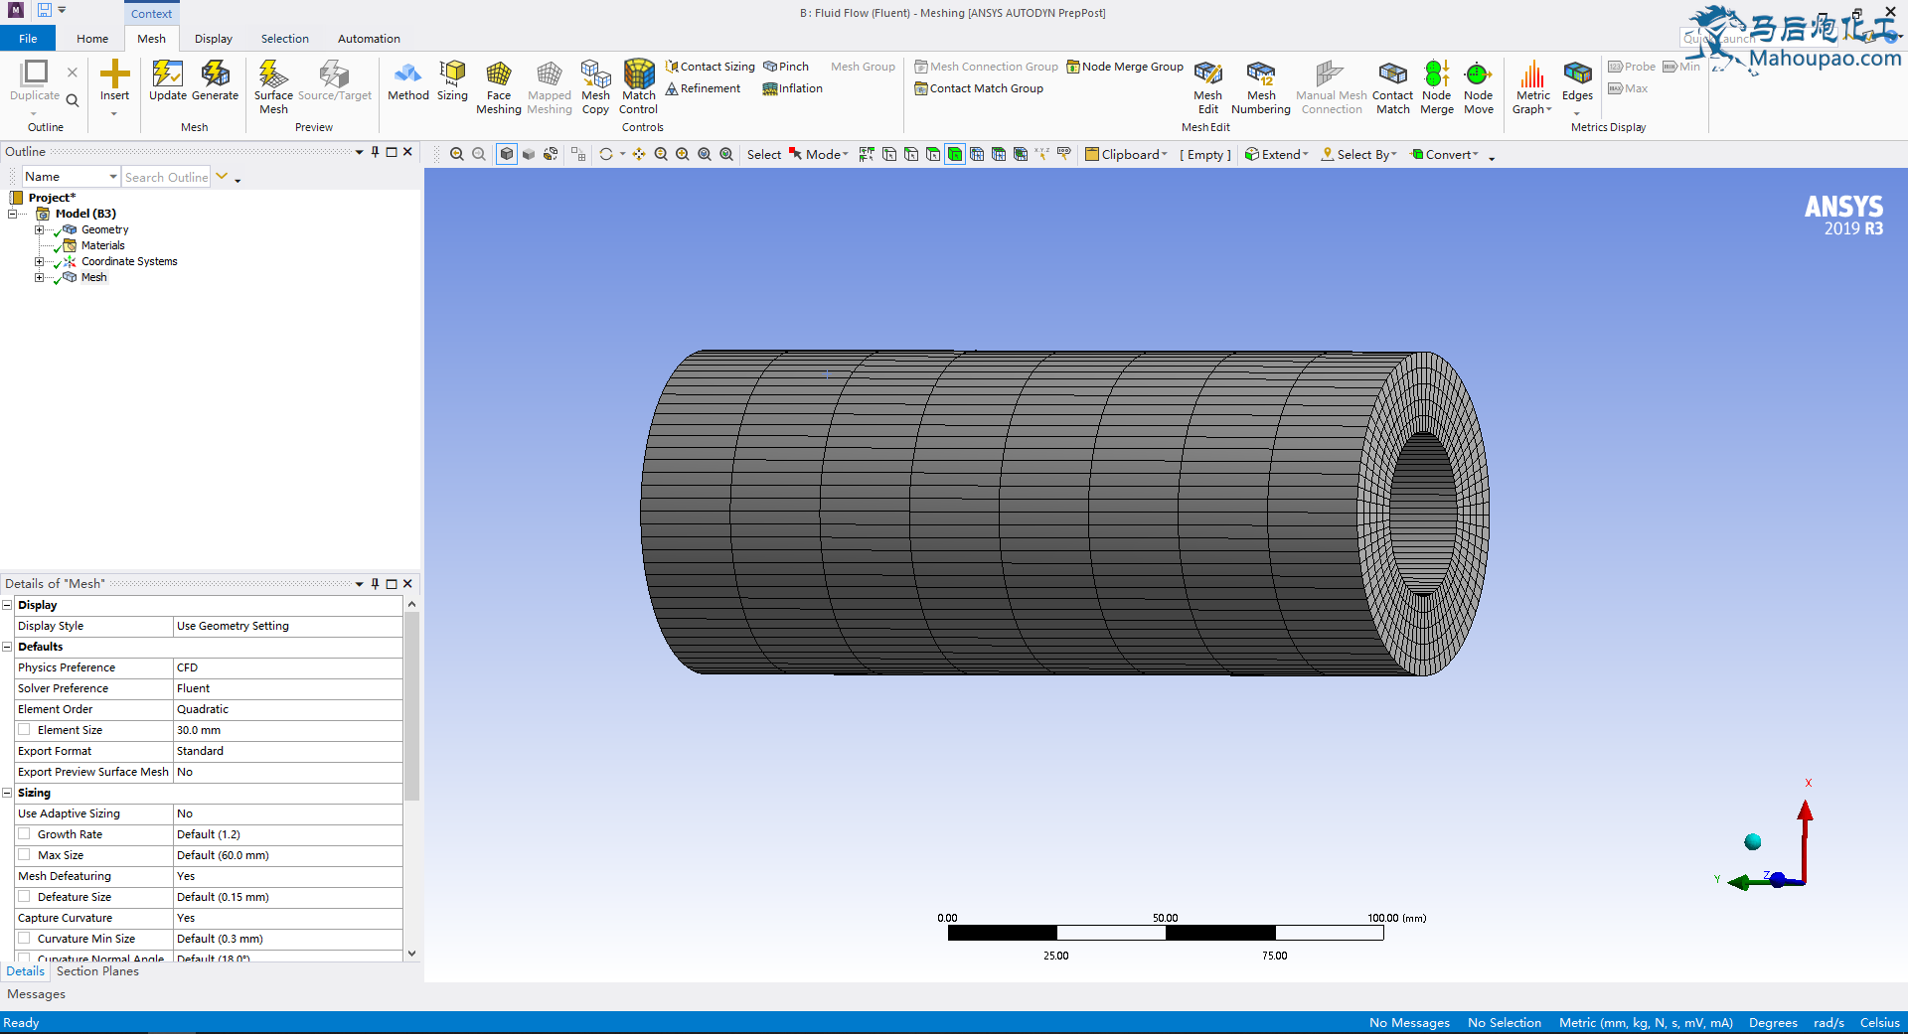This screenshot has height=1034, width=1908.
Task: Select the Materials tree item
Action: [x=103, y=245]
